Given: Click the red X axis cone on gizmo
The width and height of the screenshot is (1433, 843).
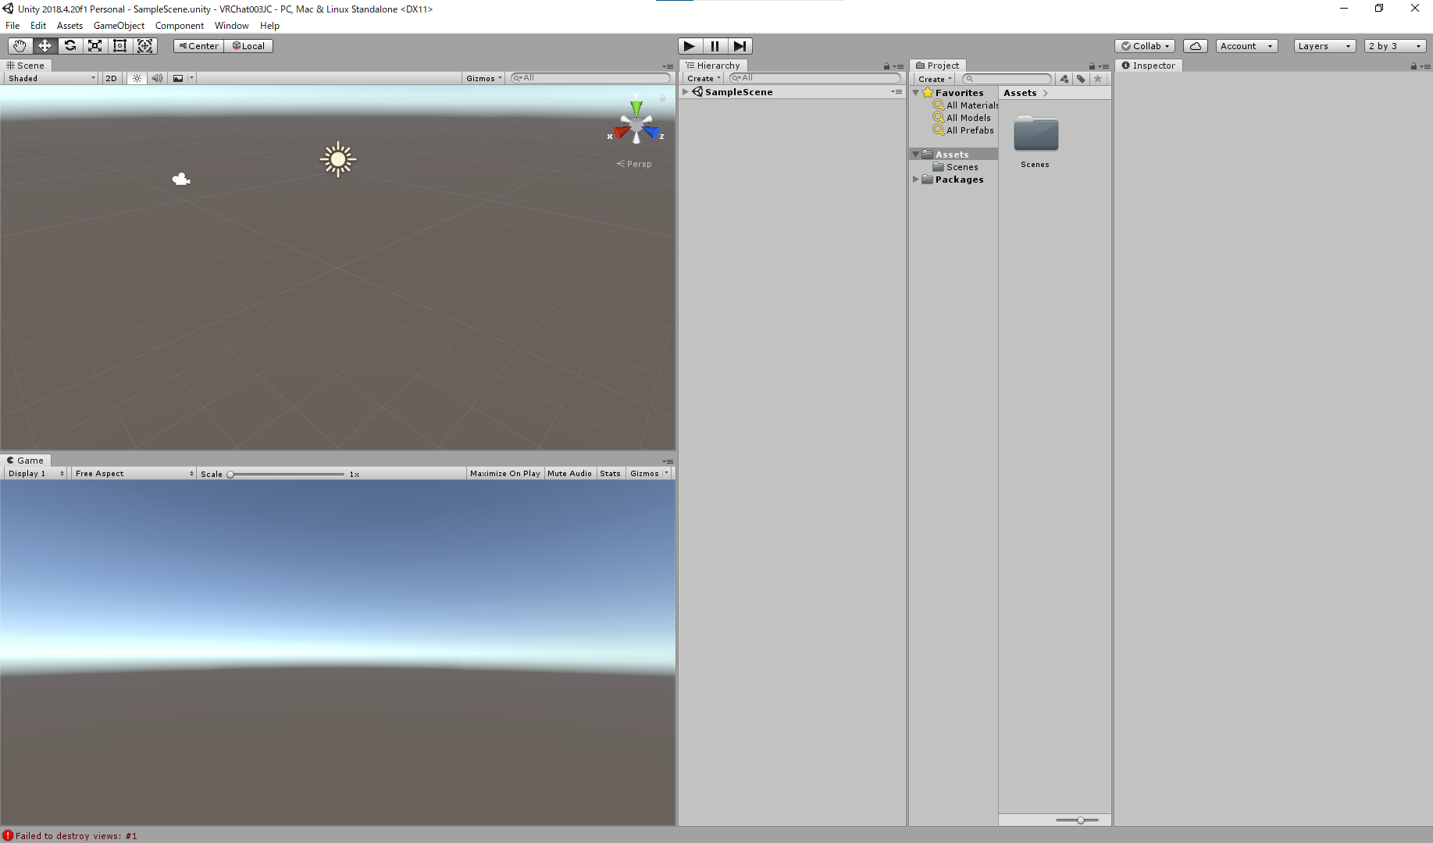Looking at the screenshot, I should [621, 132].
